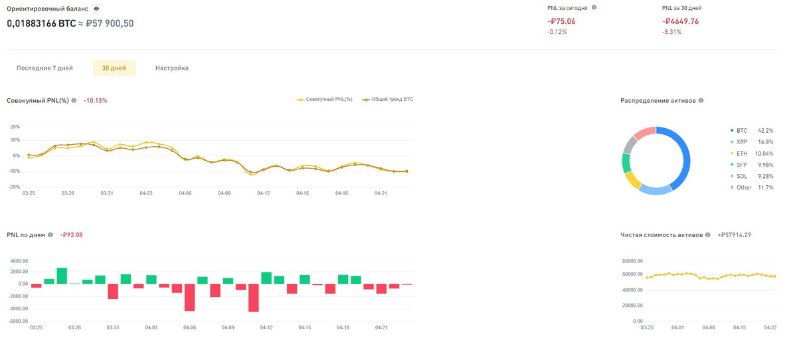Select ETH yellow legend swatch

pos(732,153)
